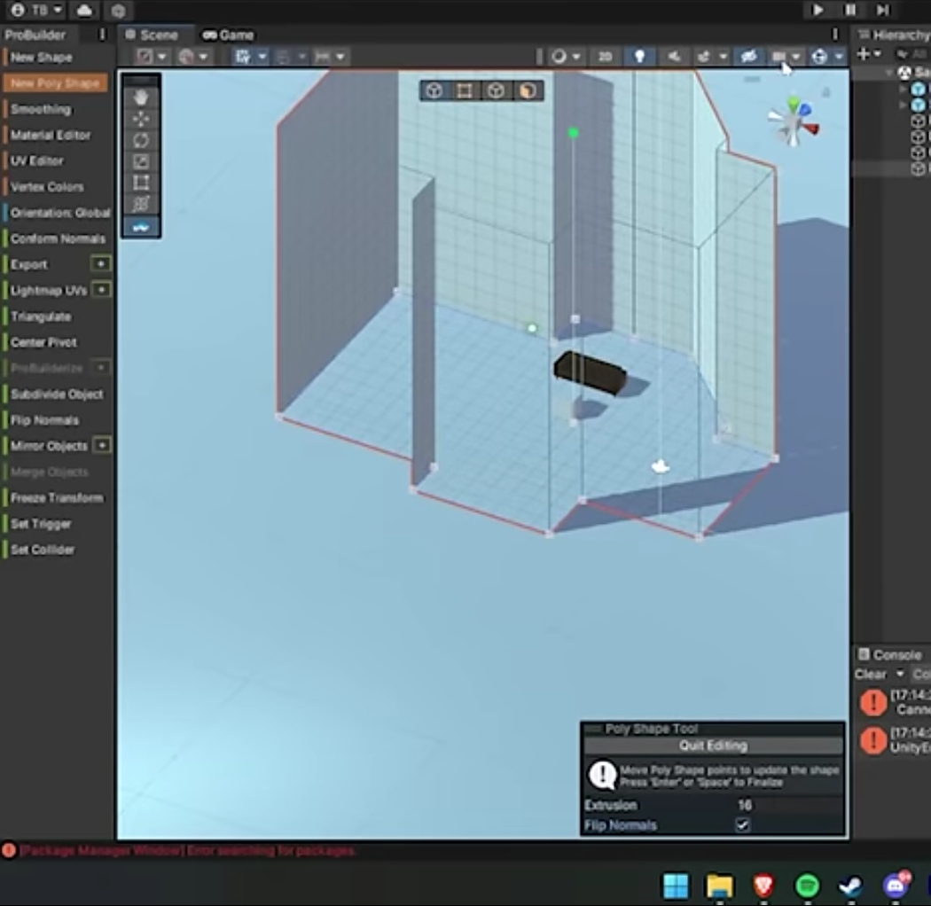The image size is (931, 906).
Task: Click the New Shape button
Action: pos(41,58)
